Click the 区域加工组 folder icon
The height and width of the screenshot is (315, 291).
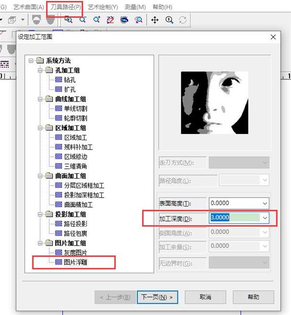[49, 128]
